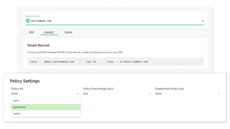Screen dimensions: 230x129
Task: Click the ns.dmarc.ondmarc.com value text
Action: click(x=134, y=62)
